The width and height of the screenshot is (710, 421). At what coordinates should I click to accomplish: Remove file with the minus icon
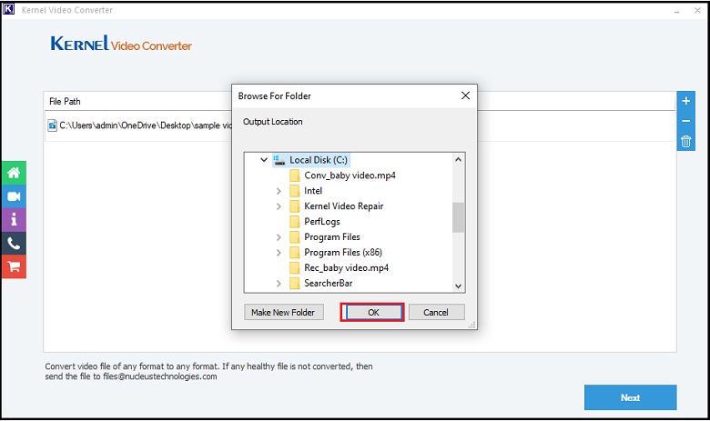686,121
